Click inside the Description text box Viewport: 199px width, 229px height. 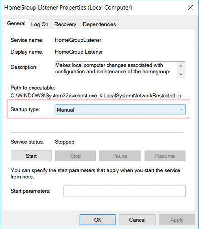click(116, 70)
